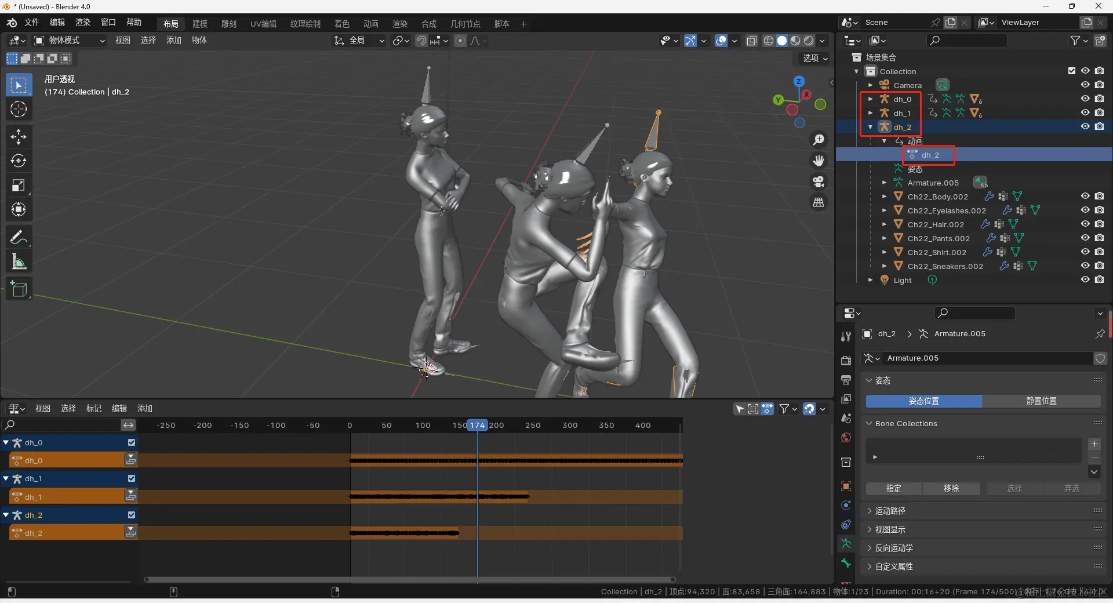The image size is (1113, 603).
Task: Expand the 反向运动学 panel
Action: pos(893,548)
